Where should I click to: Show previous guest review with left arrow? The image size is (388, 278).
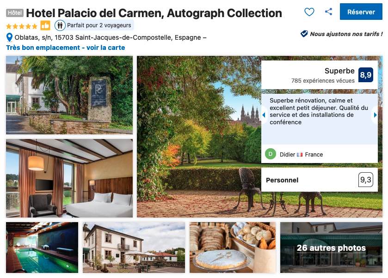tap(264, 115)
